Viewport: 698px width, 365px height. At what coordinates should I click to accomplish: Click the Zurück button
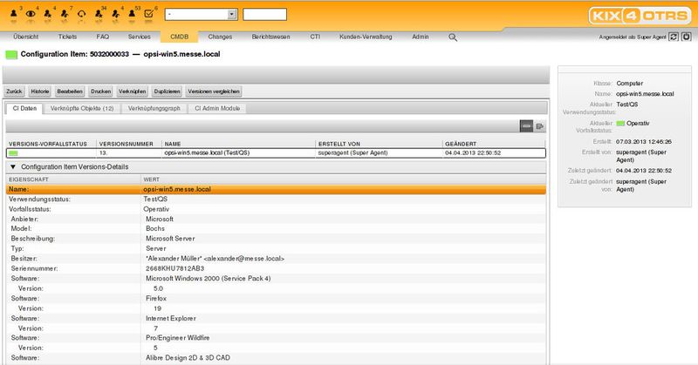point(14,91)
